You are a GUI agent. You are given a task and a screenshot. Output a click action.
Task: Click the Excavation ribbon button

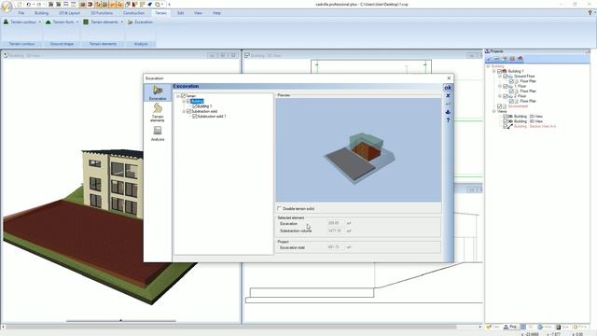[x=140, y=22]
